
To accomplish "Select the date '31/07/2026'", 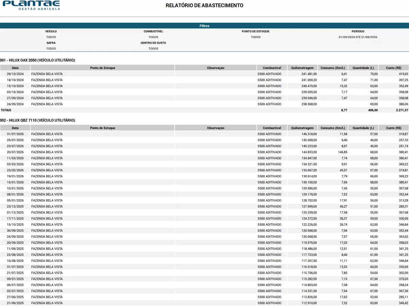I will point(15,134).
